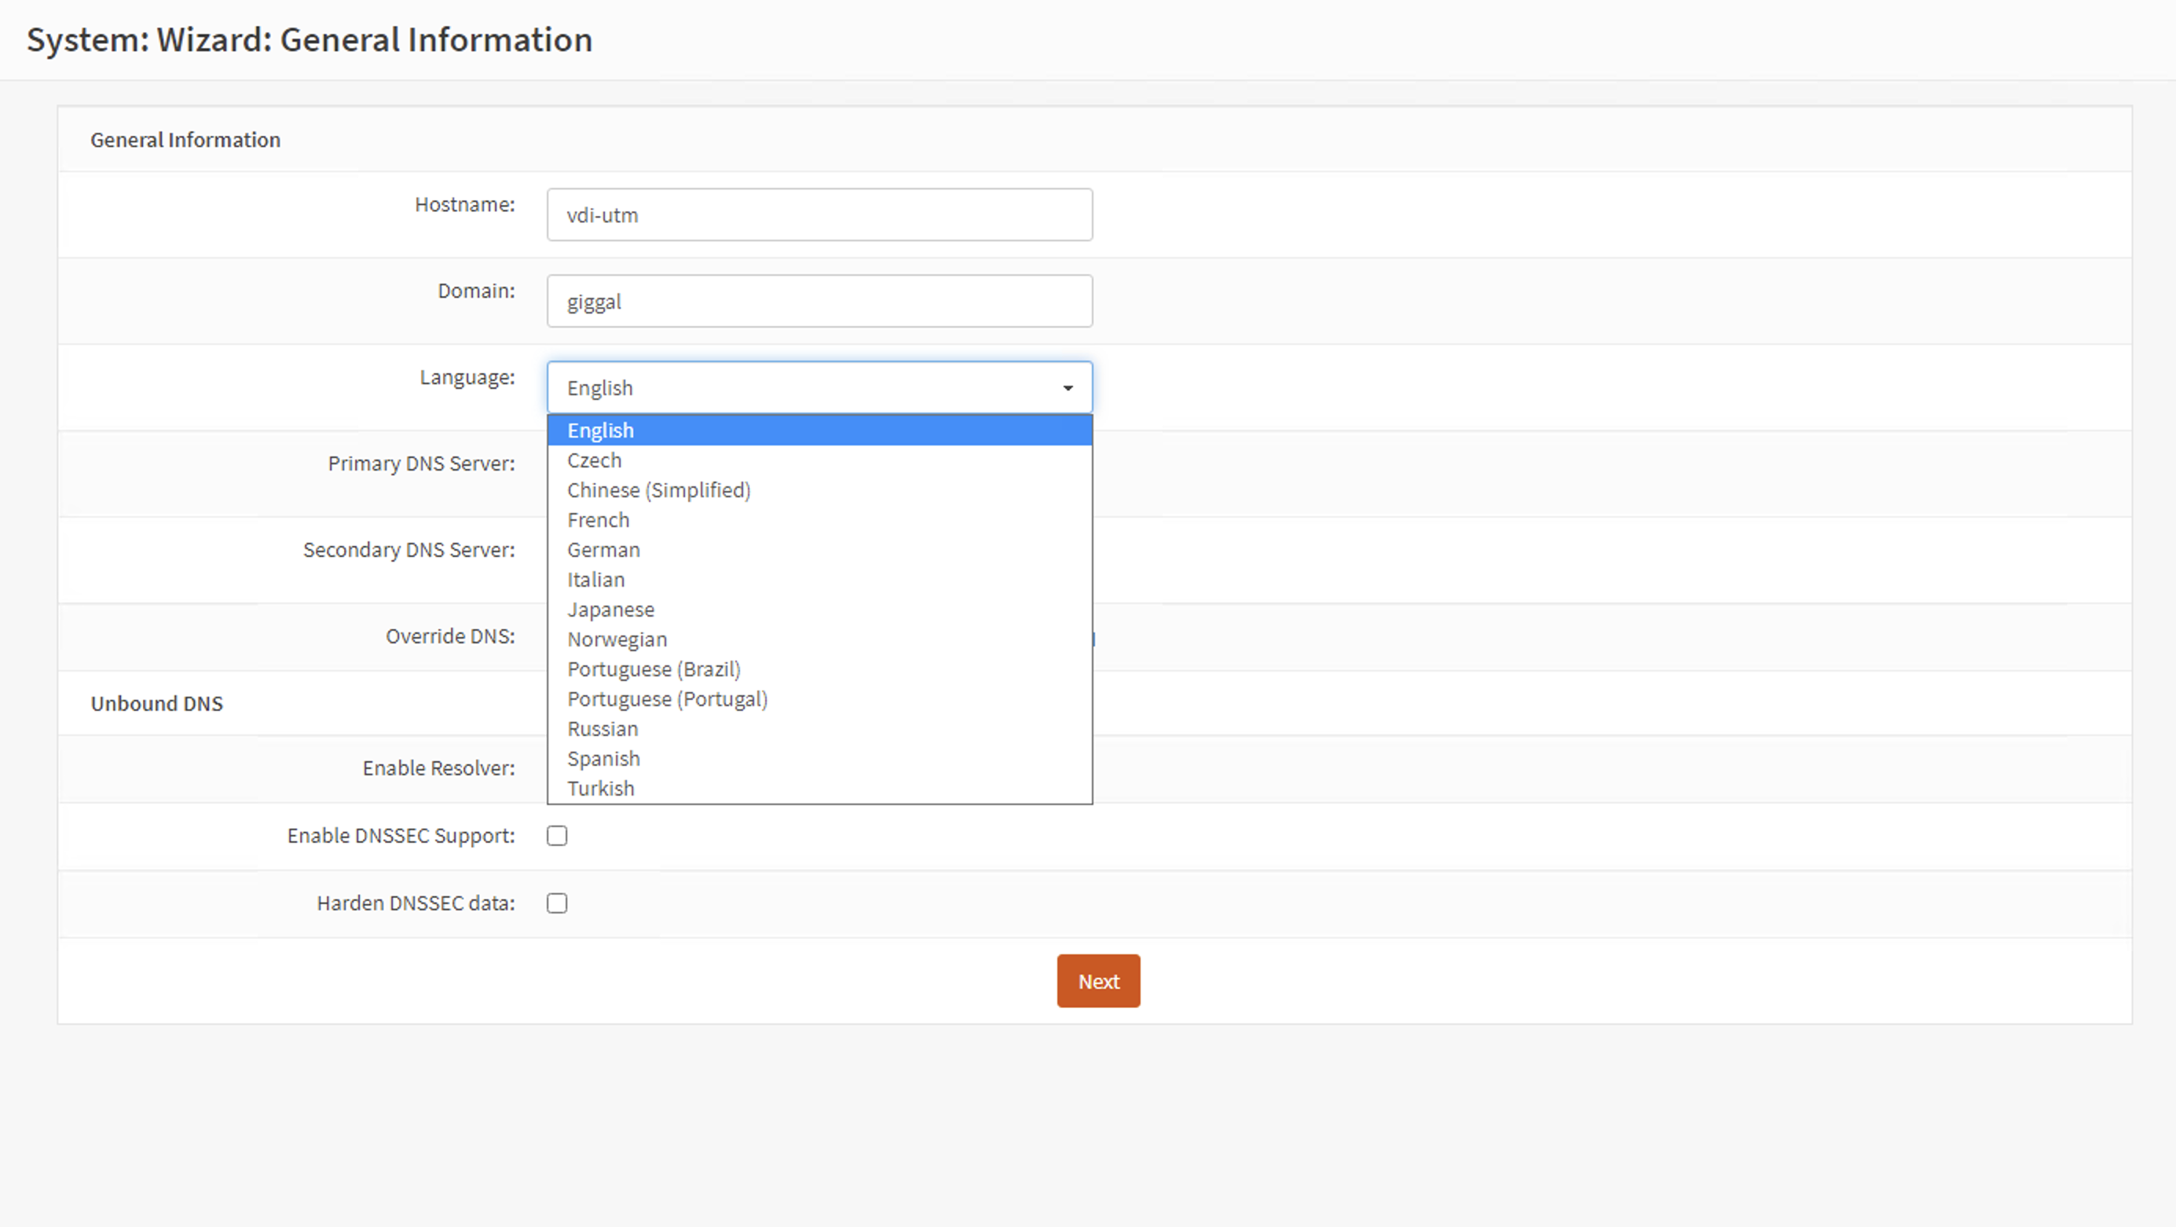This screenshot has width=2176, height=1227.
Task: Pick French from the dropdown list
Action: (x=599, y=520)
